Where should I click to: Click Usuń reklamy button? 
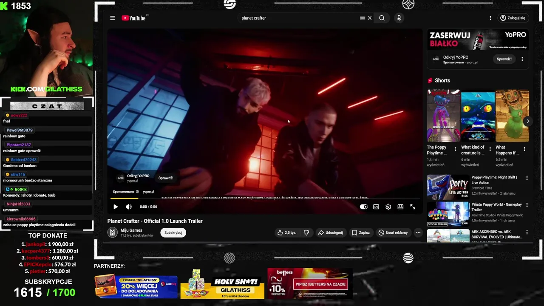pos(393,232)
